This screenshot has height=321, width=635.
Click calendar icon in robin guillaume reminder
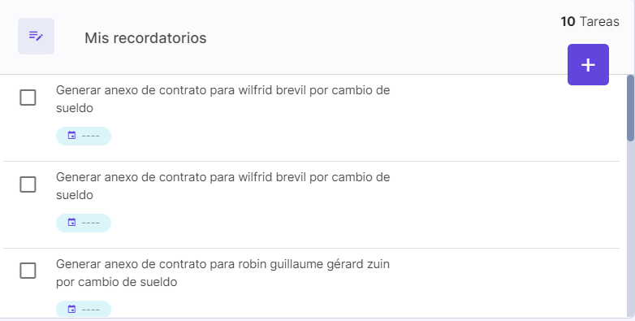tap(71, 310)
